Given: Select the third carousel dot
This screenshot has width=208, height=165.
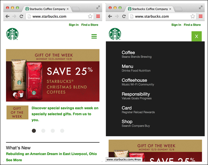Looking at the screenshot, I should click(x=53, y=131).
